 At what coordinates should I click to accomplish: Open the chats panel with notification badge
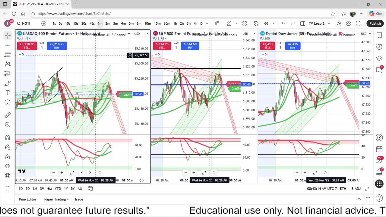point(379,70)
